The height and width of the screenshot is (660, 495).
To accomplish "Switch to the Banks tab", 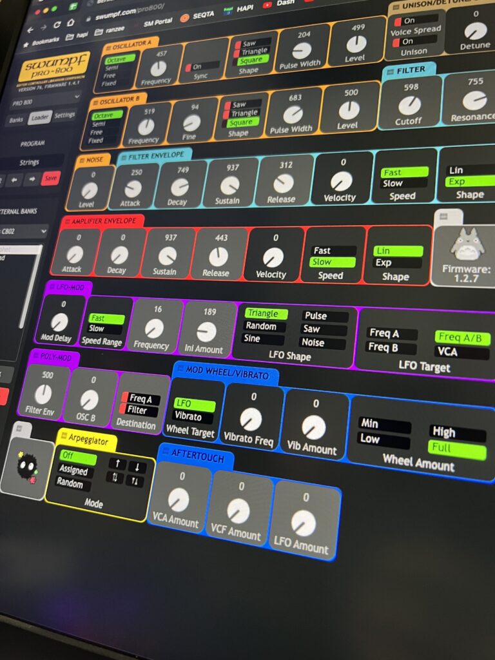I will coord(17,119).
